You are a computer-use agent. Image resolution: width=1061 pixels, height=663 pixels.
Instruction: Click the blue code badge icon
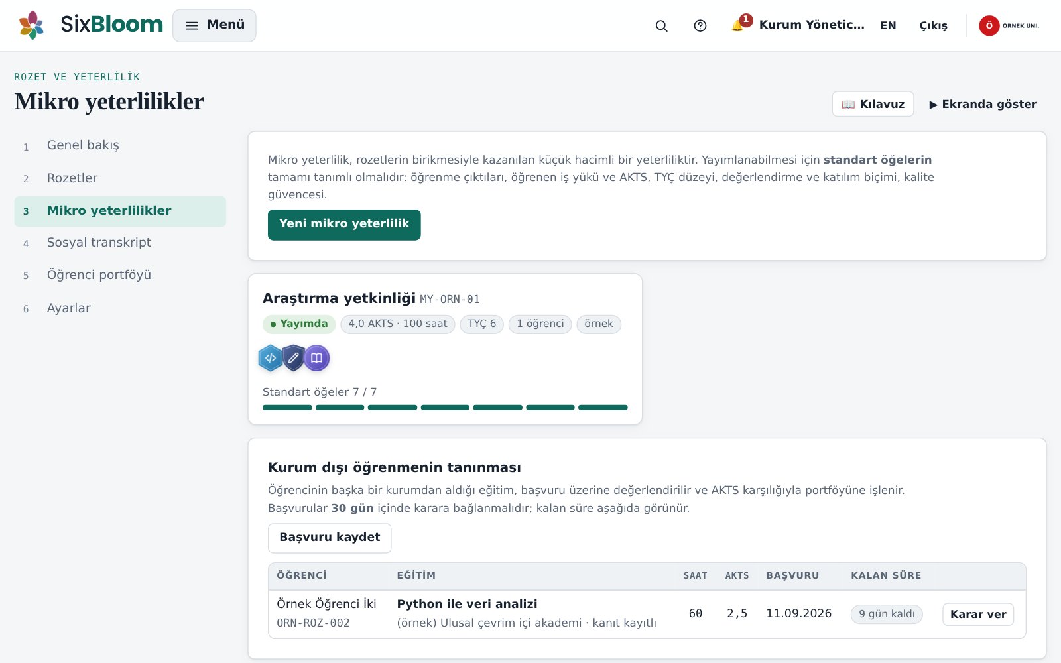pos(271,358)
